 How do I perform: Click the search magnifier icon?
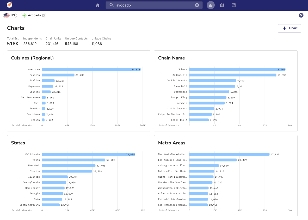(111, 5)
